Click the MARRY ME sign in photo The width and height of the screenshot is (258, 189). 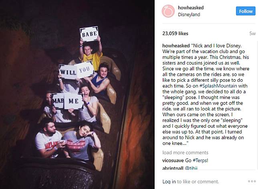67,101
